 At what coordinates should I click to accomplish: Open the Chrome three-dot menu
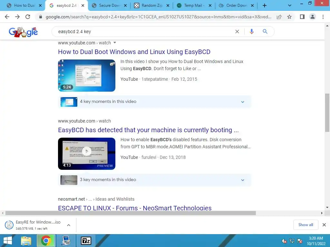(323, 17)
